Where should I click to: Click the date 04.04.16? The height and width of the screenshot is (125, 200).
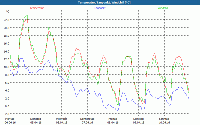[10, 123]
